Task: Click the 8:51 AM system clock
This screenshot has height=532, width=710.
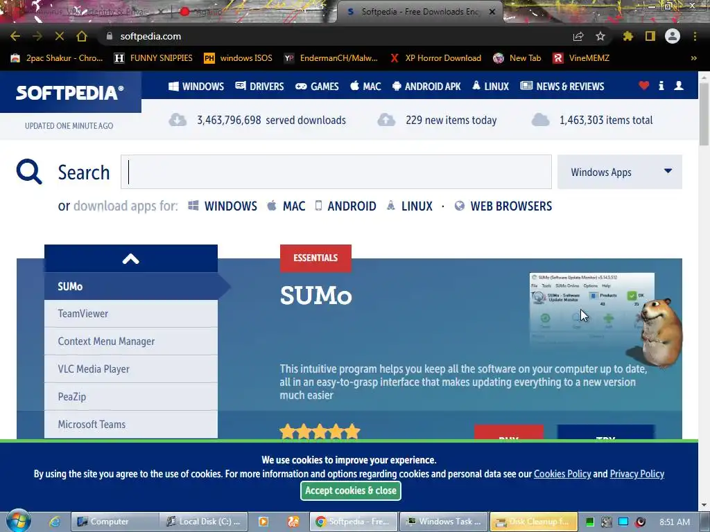Action: pyautogui.click(x=675, y=522)
